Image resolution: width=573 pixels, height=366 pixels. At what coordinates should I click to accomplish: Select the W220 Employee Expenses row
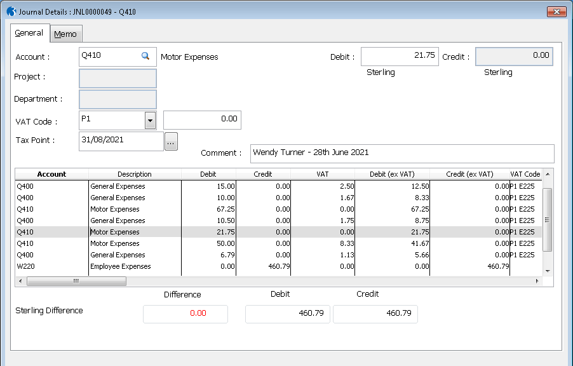tap(278, 266)
